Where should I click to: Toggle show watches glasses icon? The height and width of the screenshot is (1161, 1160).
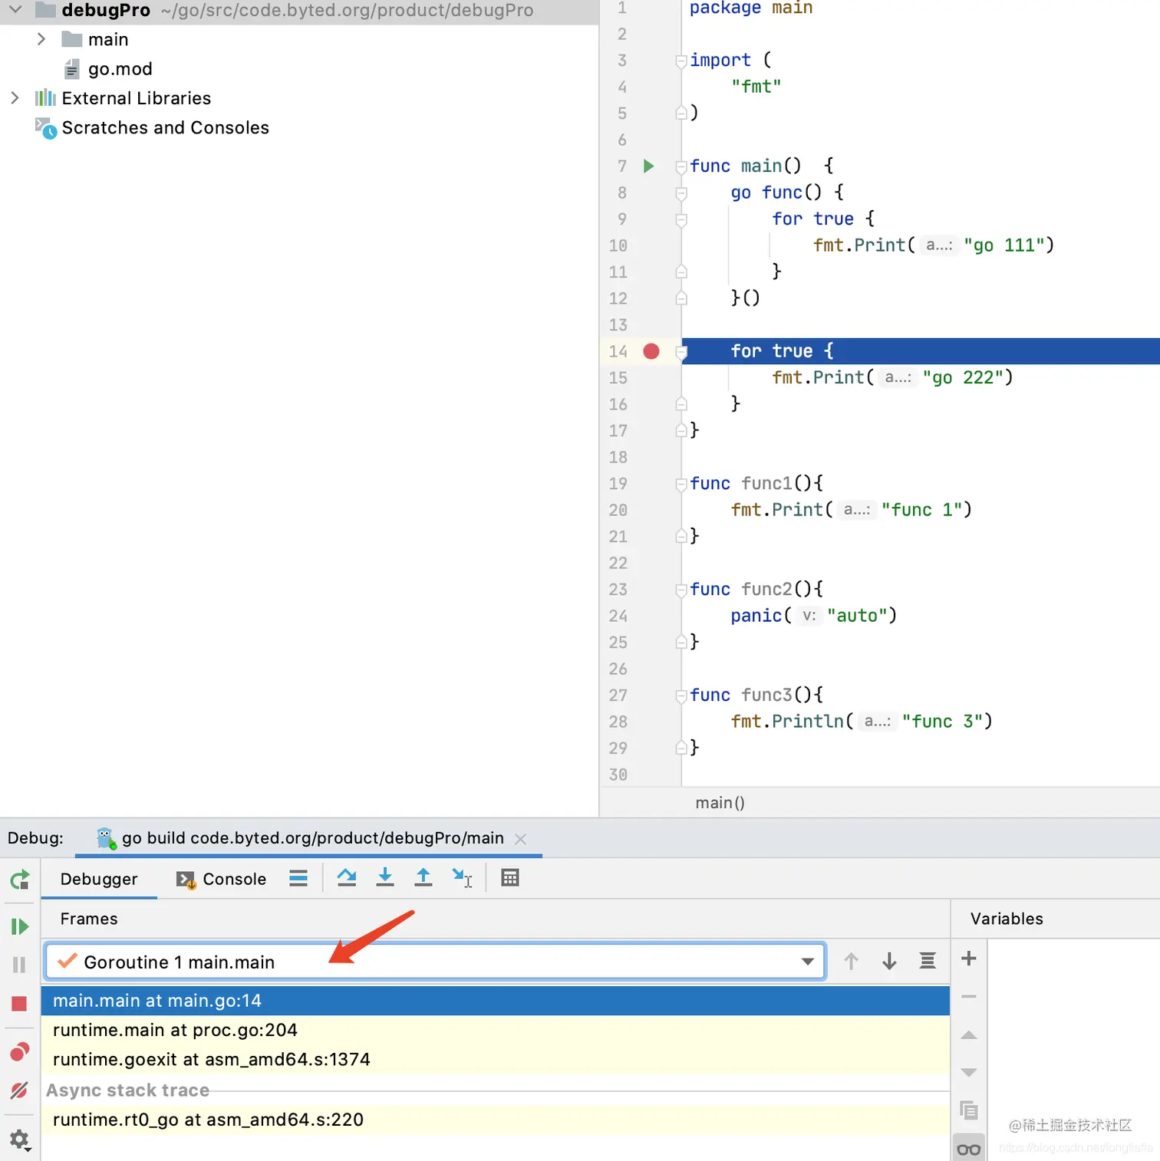point(969,1149)
